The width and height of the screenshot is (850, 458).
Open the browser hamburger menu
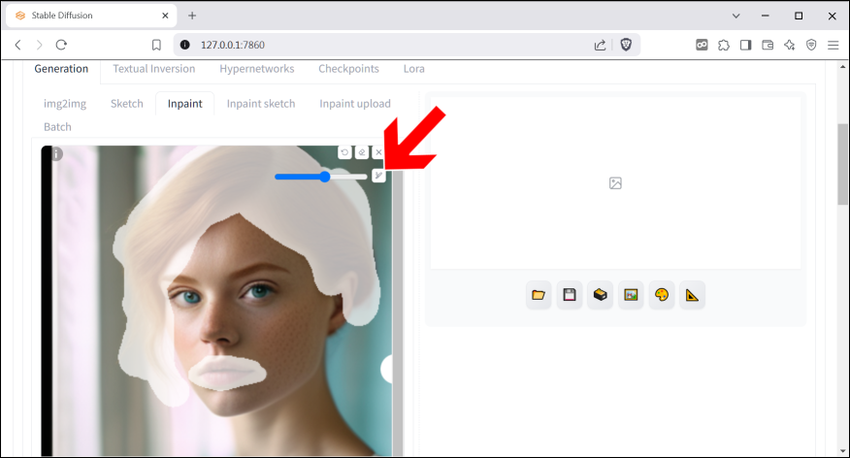pyautogui.click(x=833, y=45)
